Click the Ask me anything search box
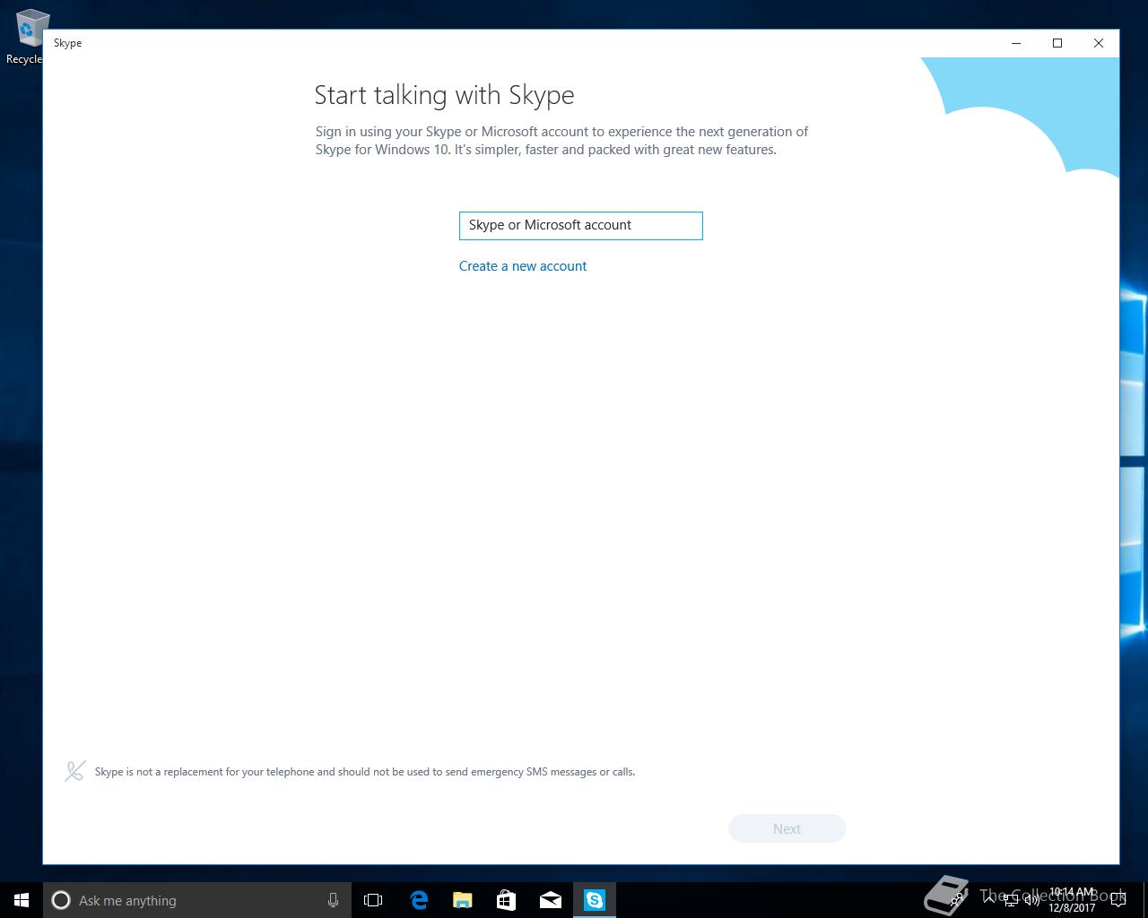 point(197,900)
